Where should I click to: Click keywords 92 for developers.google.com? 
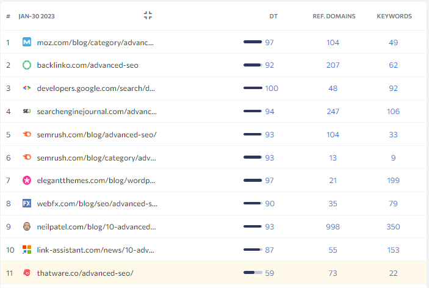[x=394, y=88]
